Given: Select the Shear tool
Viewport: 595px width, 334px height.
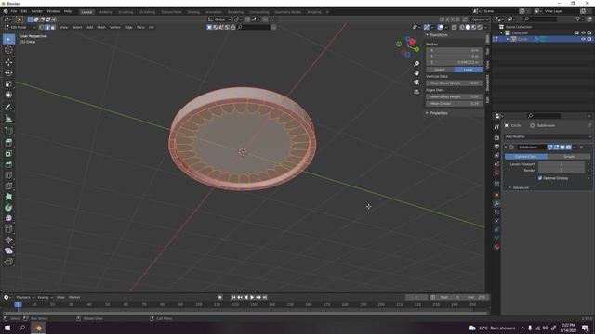Looking at the screenshot, I should click(8, 250).
